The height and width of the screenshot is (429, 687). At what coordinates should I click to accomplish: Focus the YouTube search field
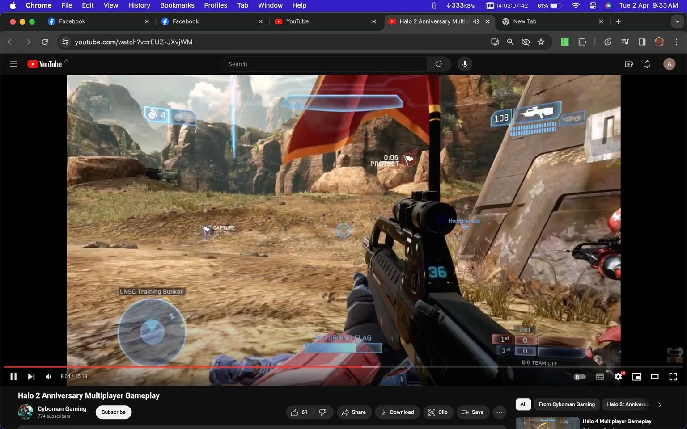click(324, 64)
